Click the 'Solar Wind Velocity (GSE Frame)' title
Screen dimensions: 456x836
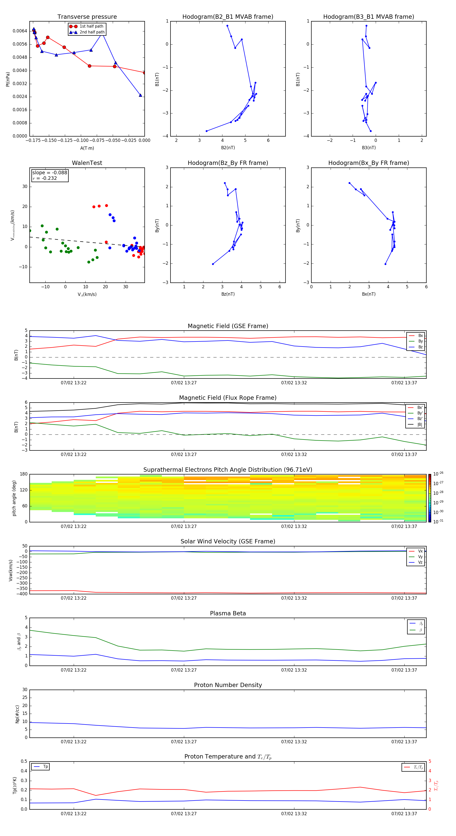click(x=228, y=541)
